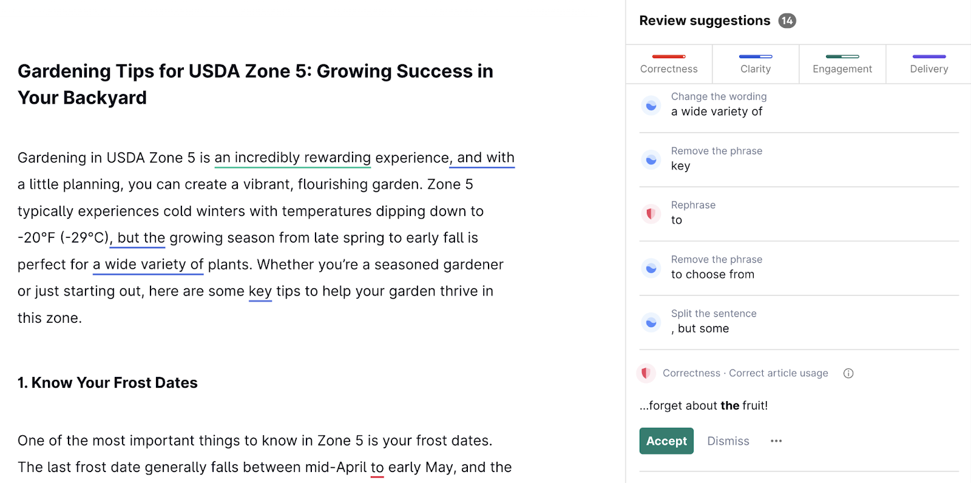Dismiss the article usage suggestion
971x483 pixels.
click(x=728, y=441)
